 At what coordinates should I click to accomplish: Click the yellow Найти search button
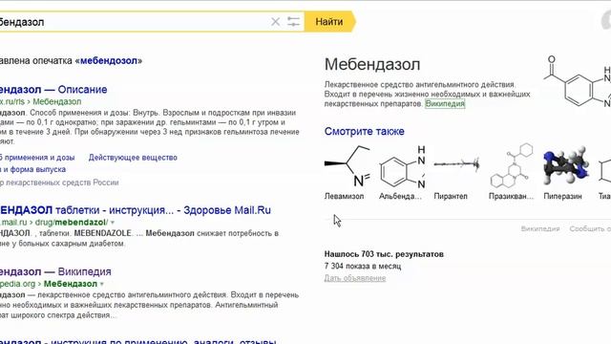(329, 21)
